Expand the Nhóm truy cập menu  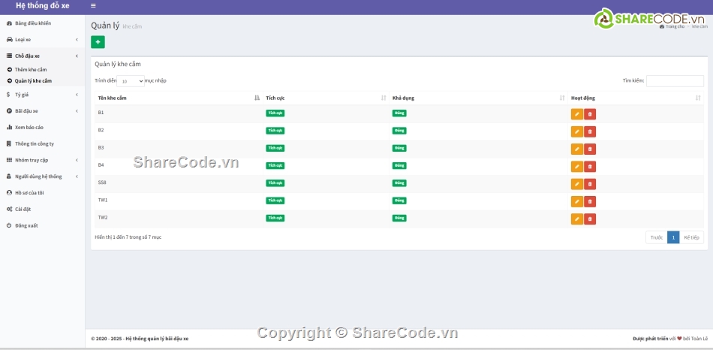(x=42, y=160)
